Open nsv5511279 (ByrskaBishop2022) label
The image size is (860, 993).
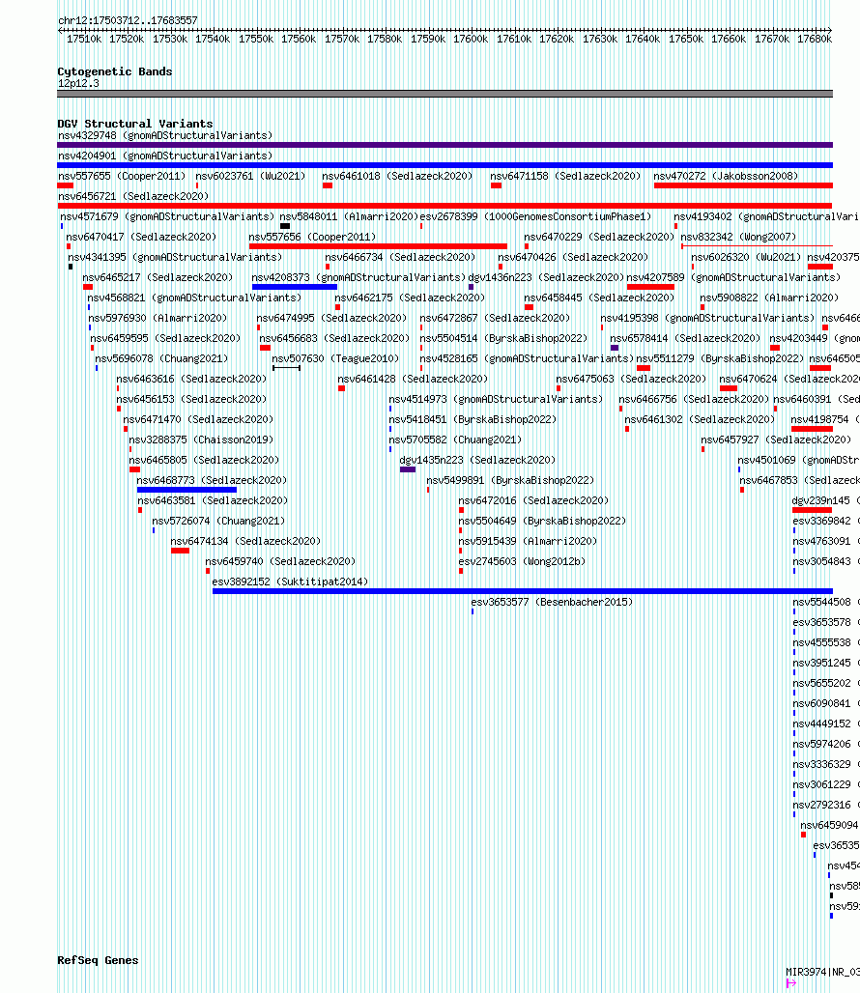click(720, 358)
